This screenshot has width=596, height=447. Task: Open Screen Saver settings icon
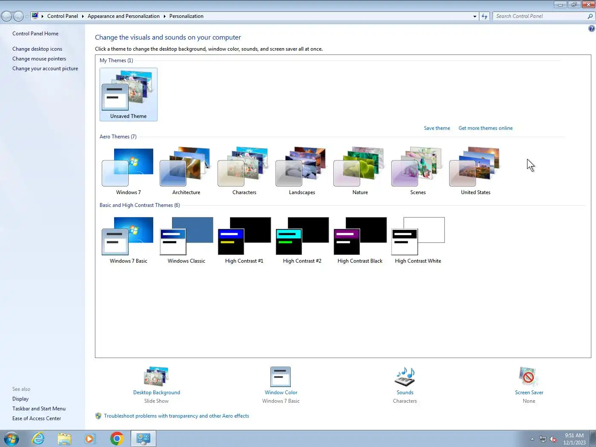529,376
